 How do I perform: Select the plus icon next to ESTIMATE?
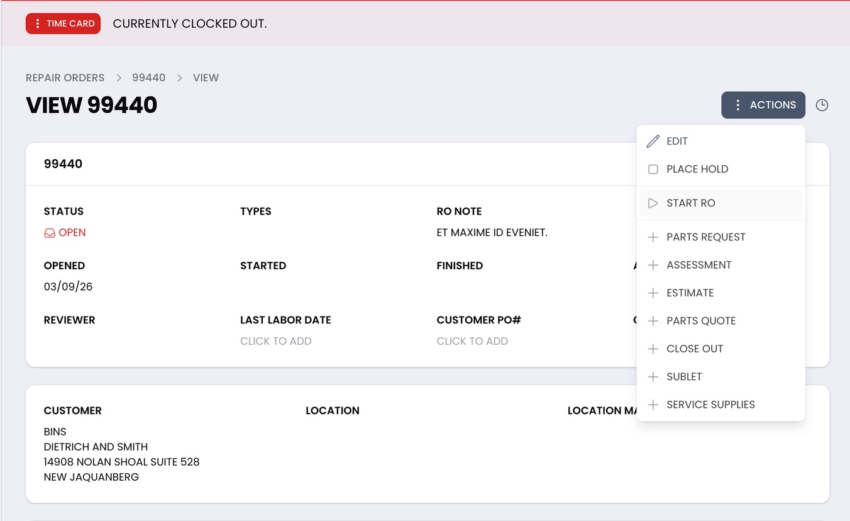tap(654, 293)
